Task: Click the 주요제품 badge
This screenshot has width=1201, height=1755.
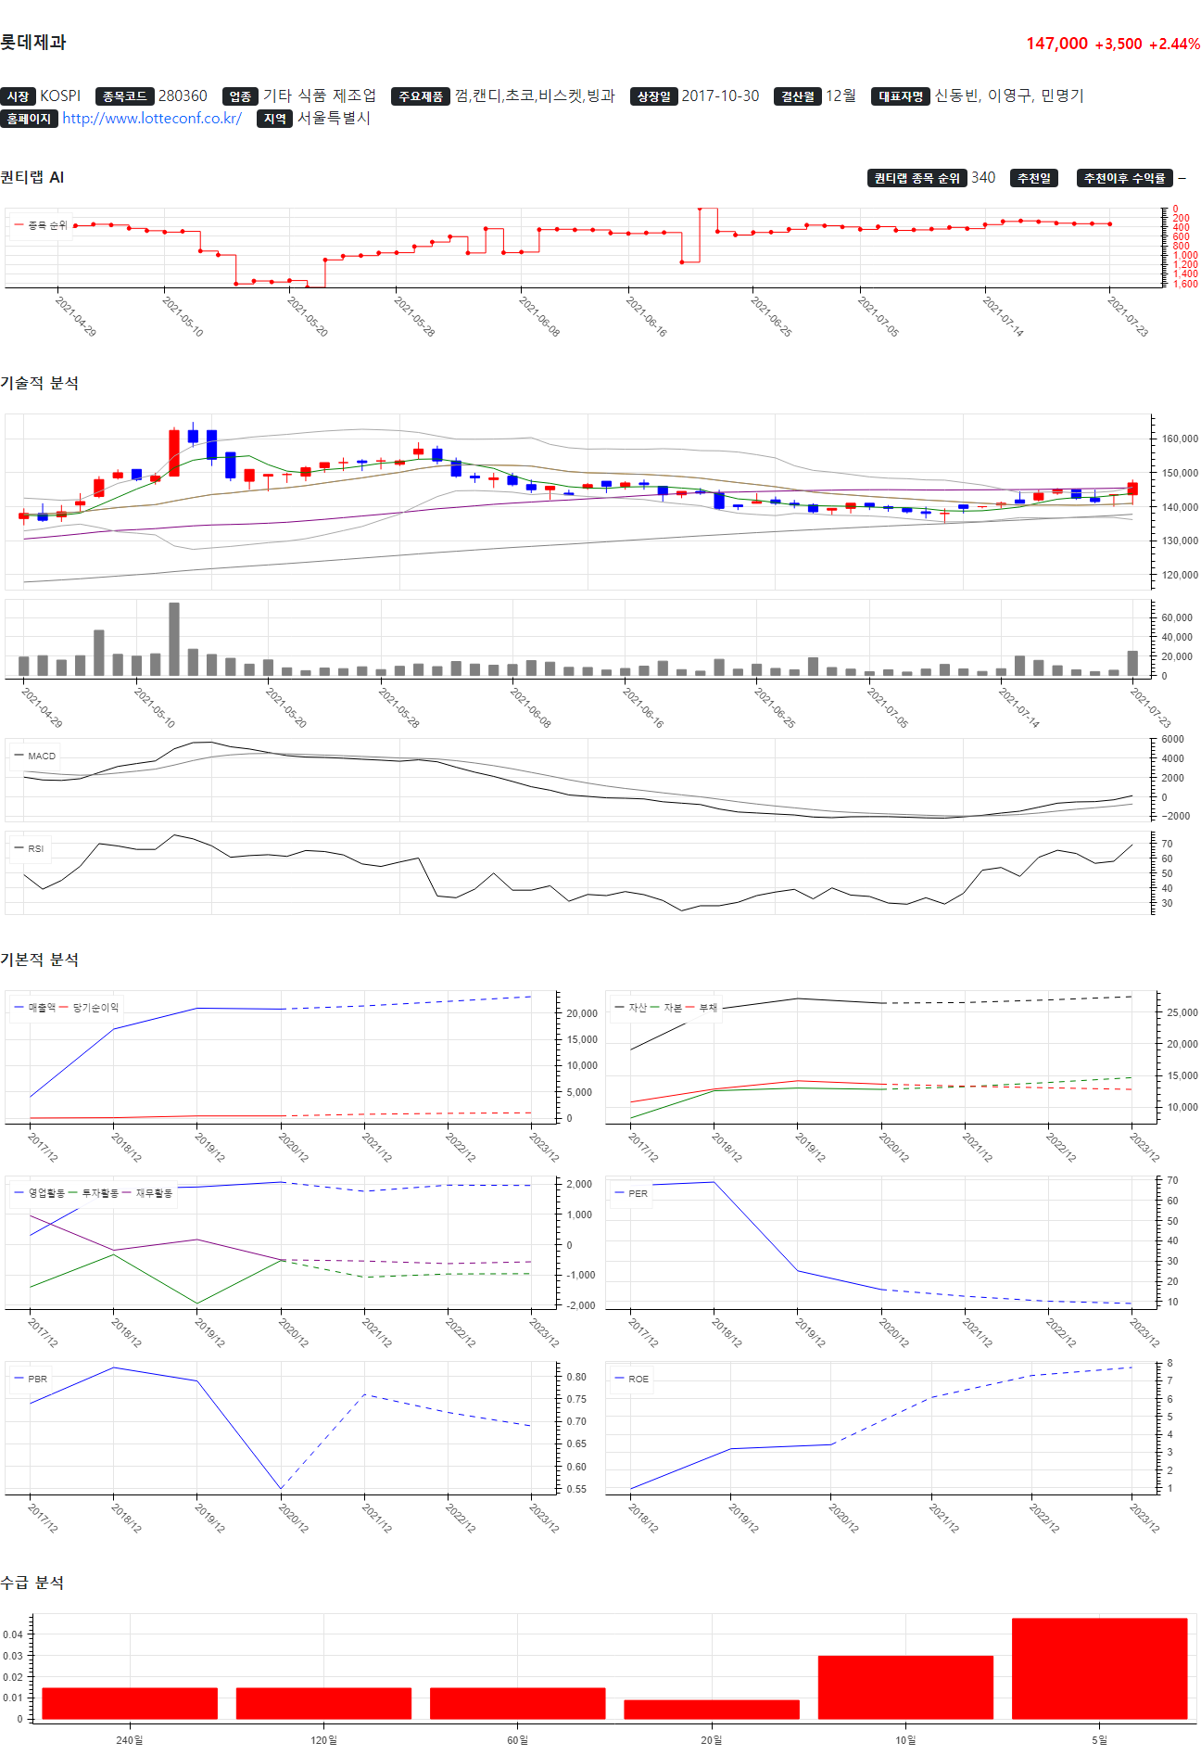Action: coord(421,96)
